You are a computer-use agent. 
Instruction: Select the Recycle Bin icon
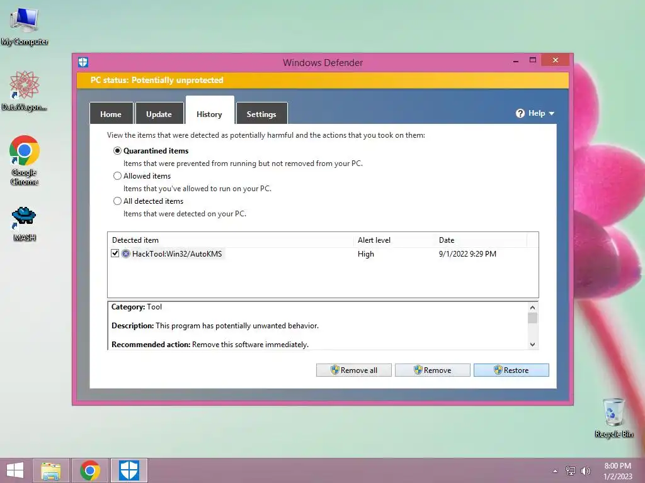pyautogui.click(x=614, y=418)
